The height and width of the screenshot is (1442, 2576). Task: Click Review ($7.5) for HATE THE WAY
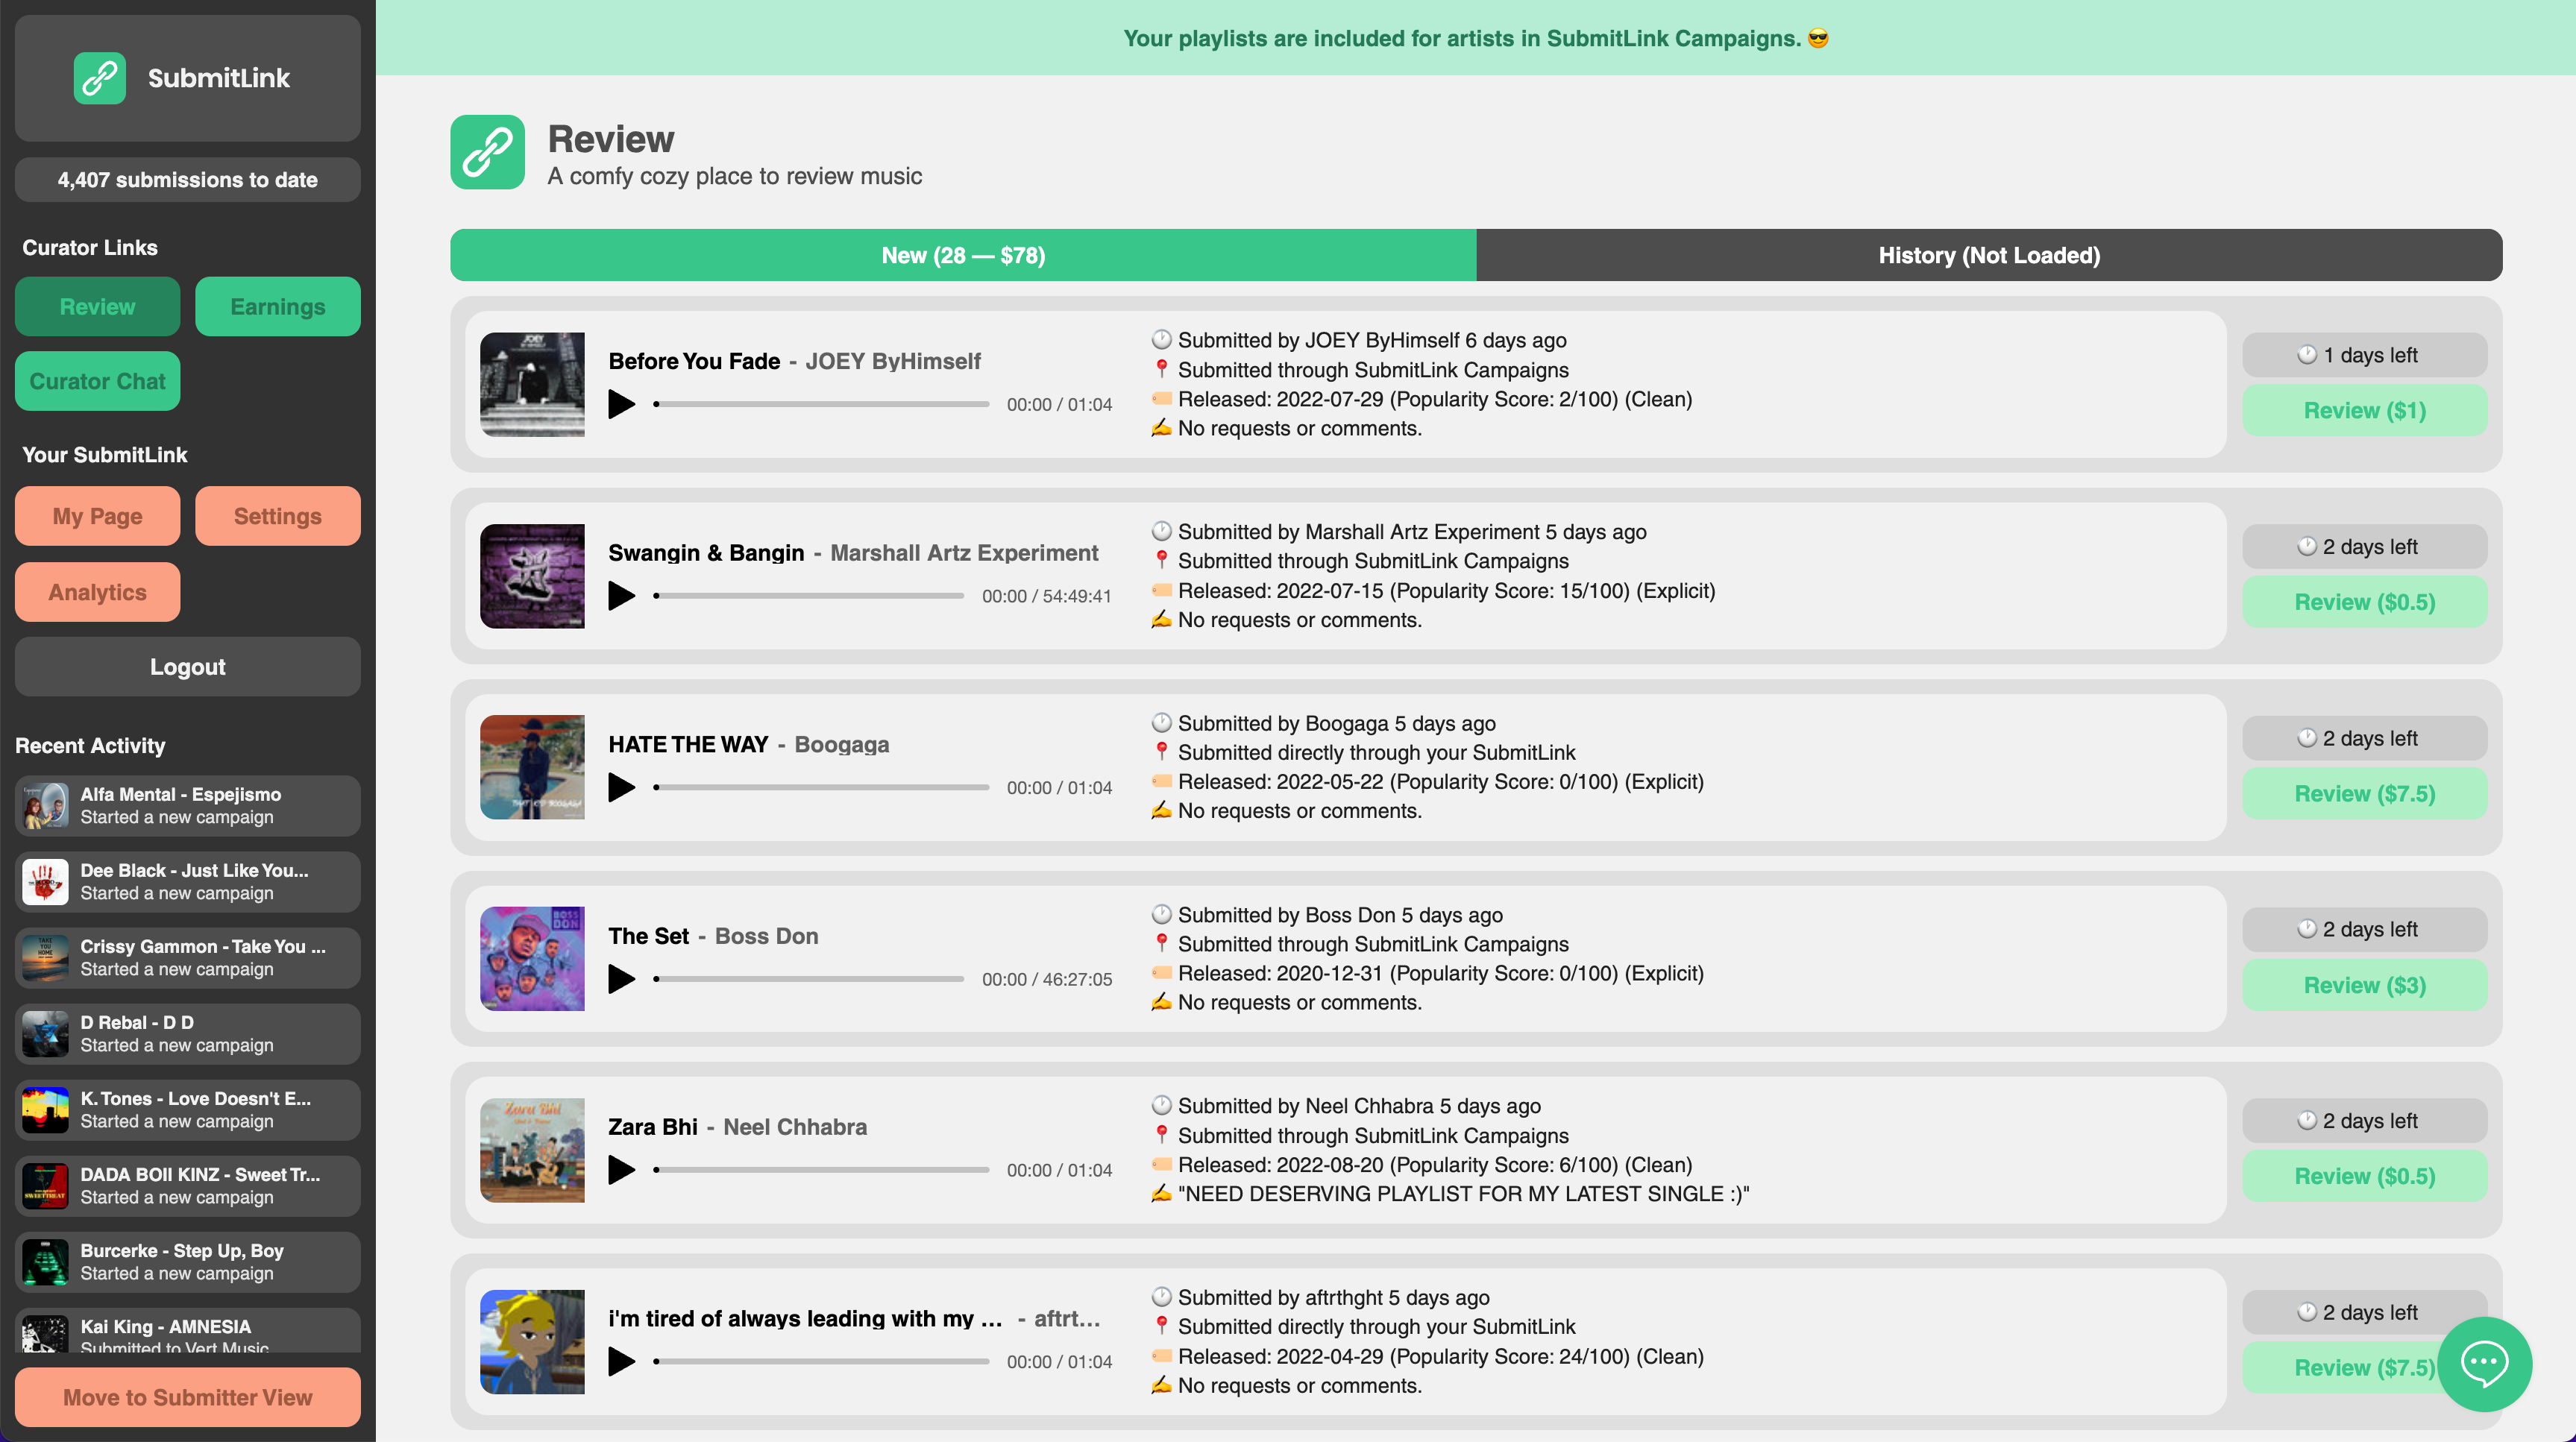click(2365, 793)
